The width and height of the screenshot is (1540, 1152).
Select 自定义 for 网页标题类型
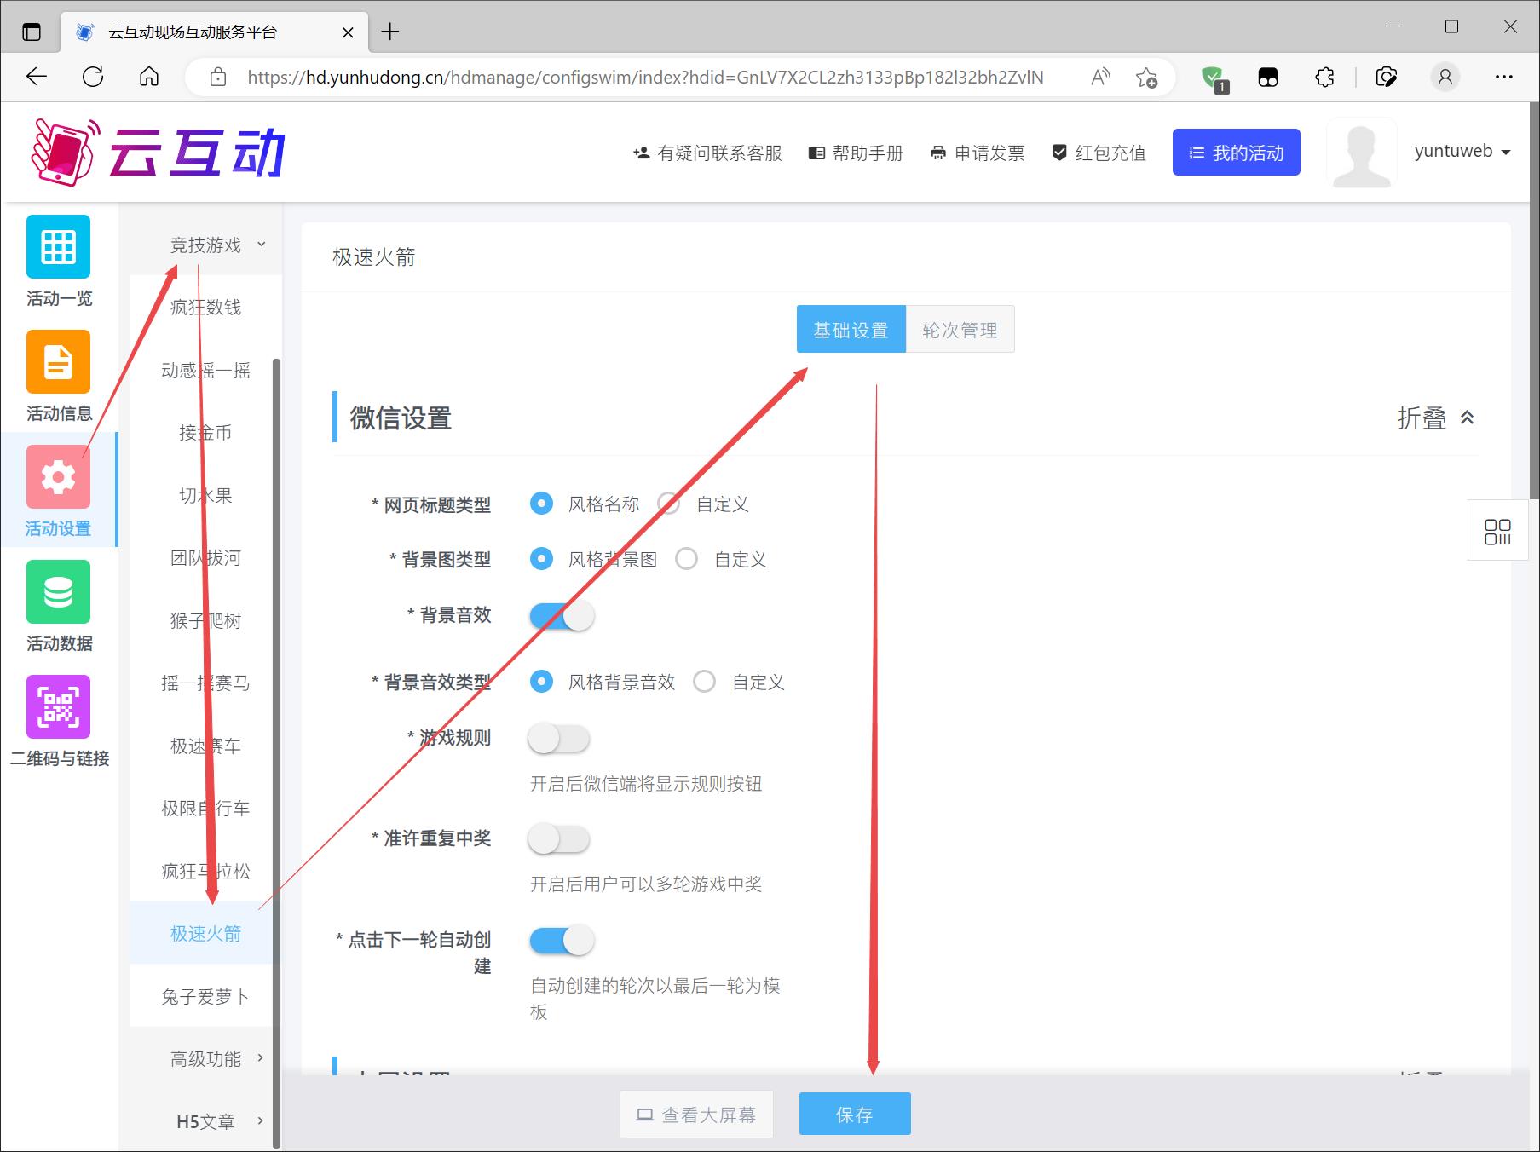point(668,504)
